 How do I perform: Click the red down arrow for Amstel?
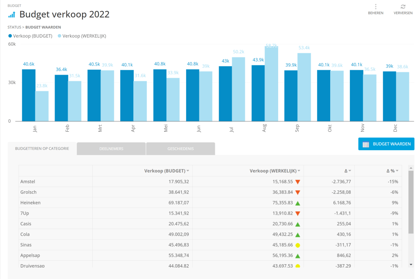pyautogui.click(x=298, y=181)
